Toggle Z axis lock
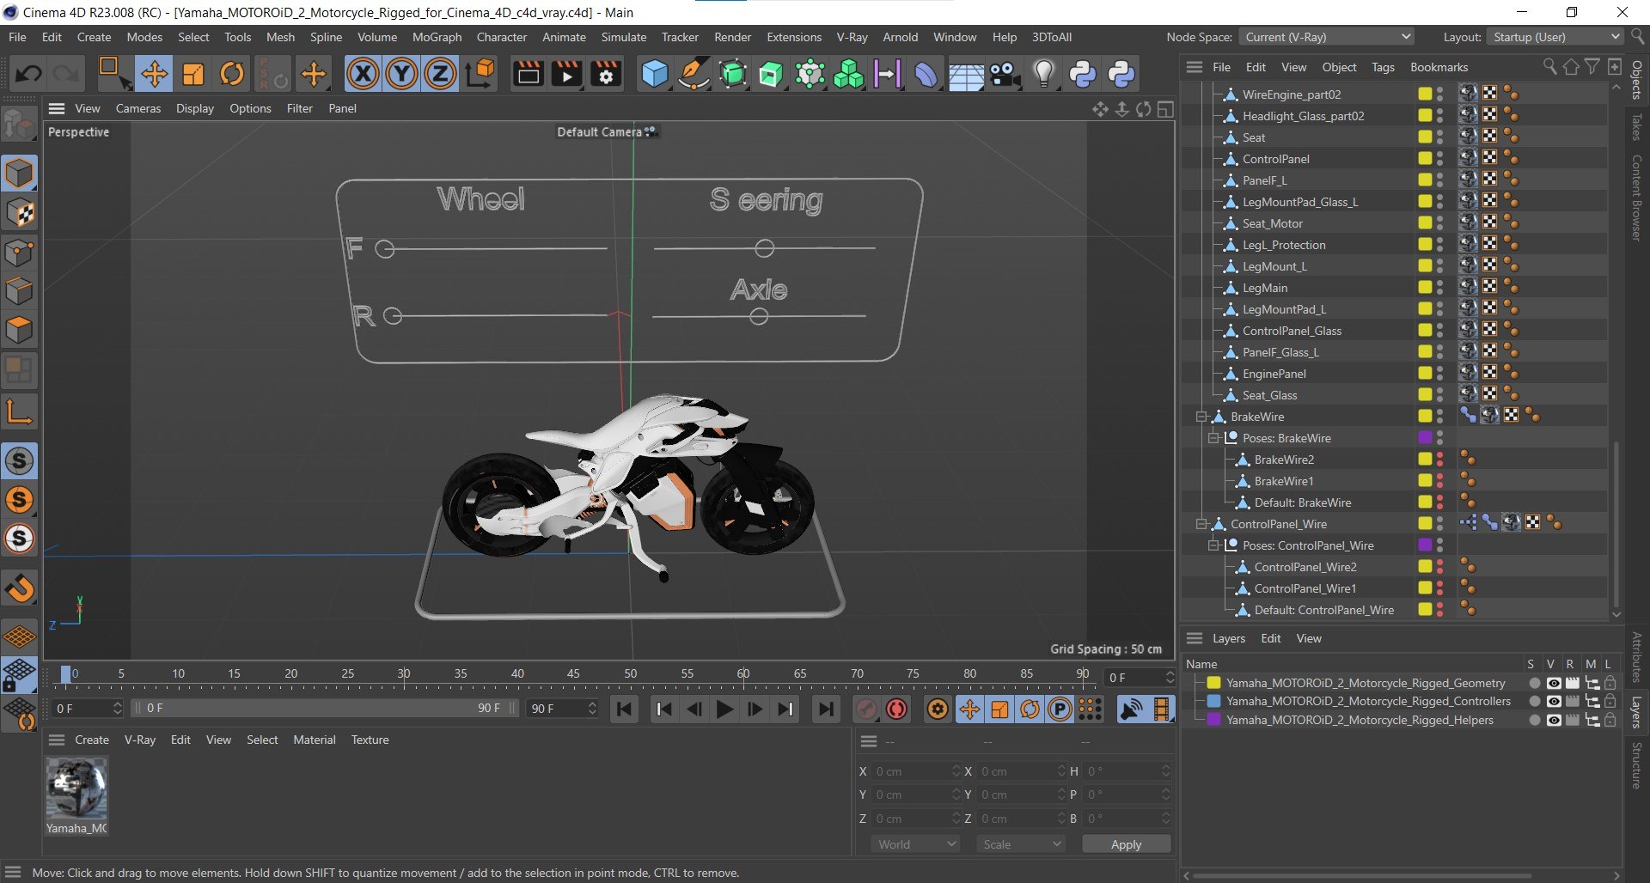Screen dimensions: 1650x883 click(x=440, y=74)
